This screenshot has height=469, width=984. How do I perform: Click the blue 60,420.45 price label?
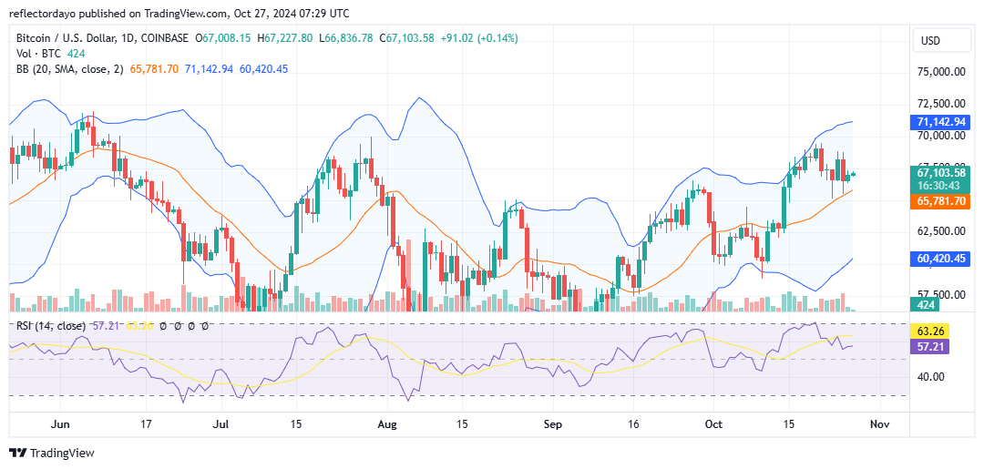tap(940, 258)
